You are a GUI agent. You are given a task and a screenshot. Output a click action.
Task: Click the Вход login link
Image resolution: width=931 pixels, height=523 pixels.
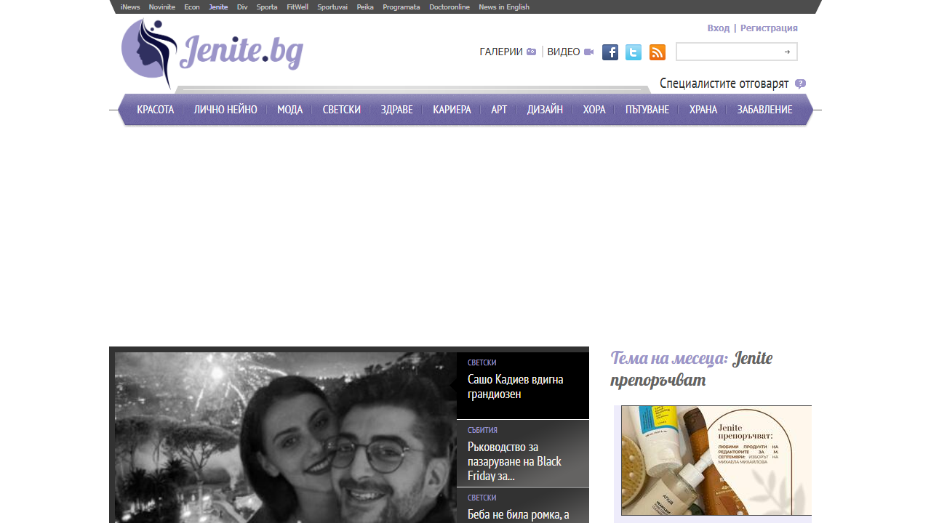point(718,28)
